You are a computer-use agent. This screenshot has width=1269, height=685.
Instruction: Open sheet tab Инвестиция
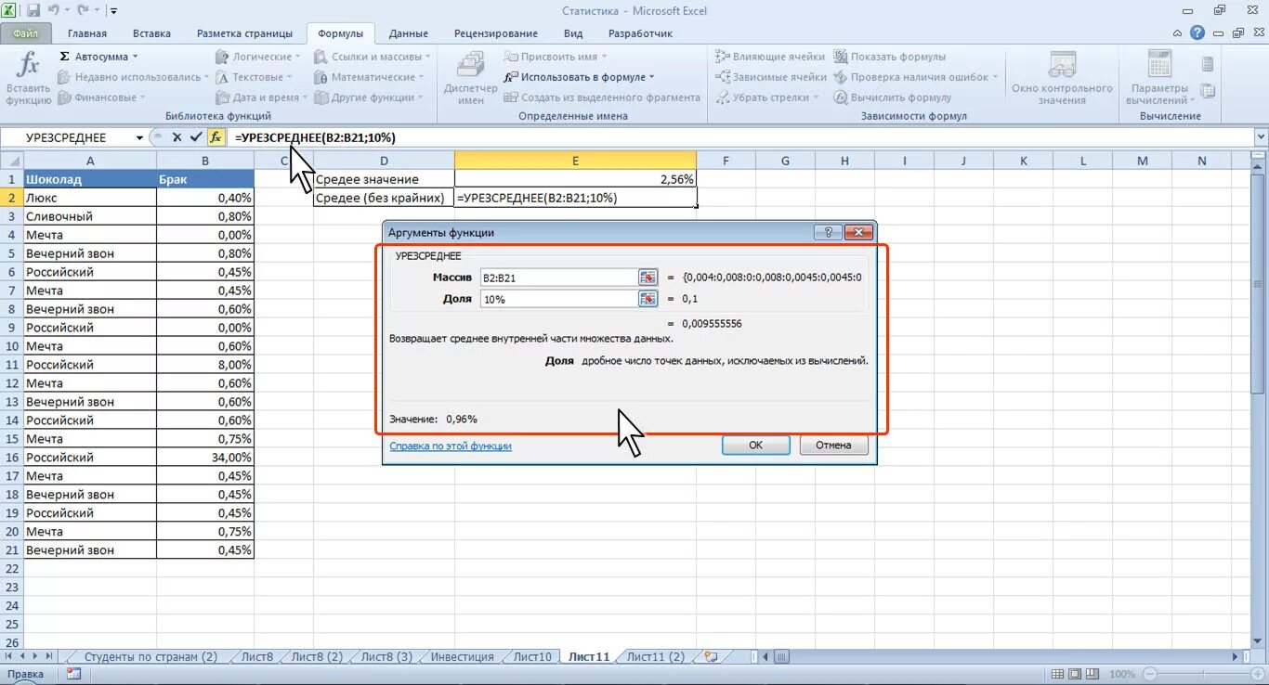coord(462,656)
